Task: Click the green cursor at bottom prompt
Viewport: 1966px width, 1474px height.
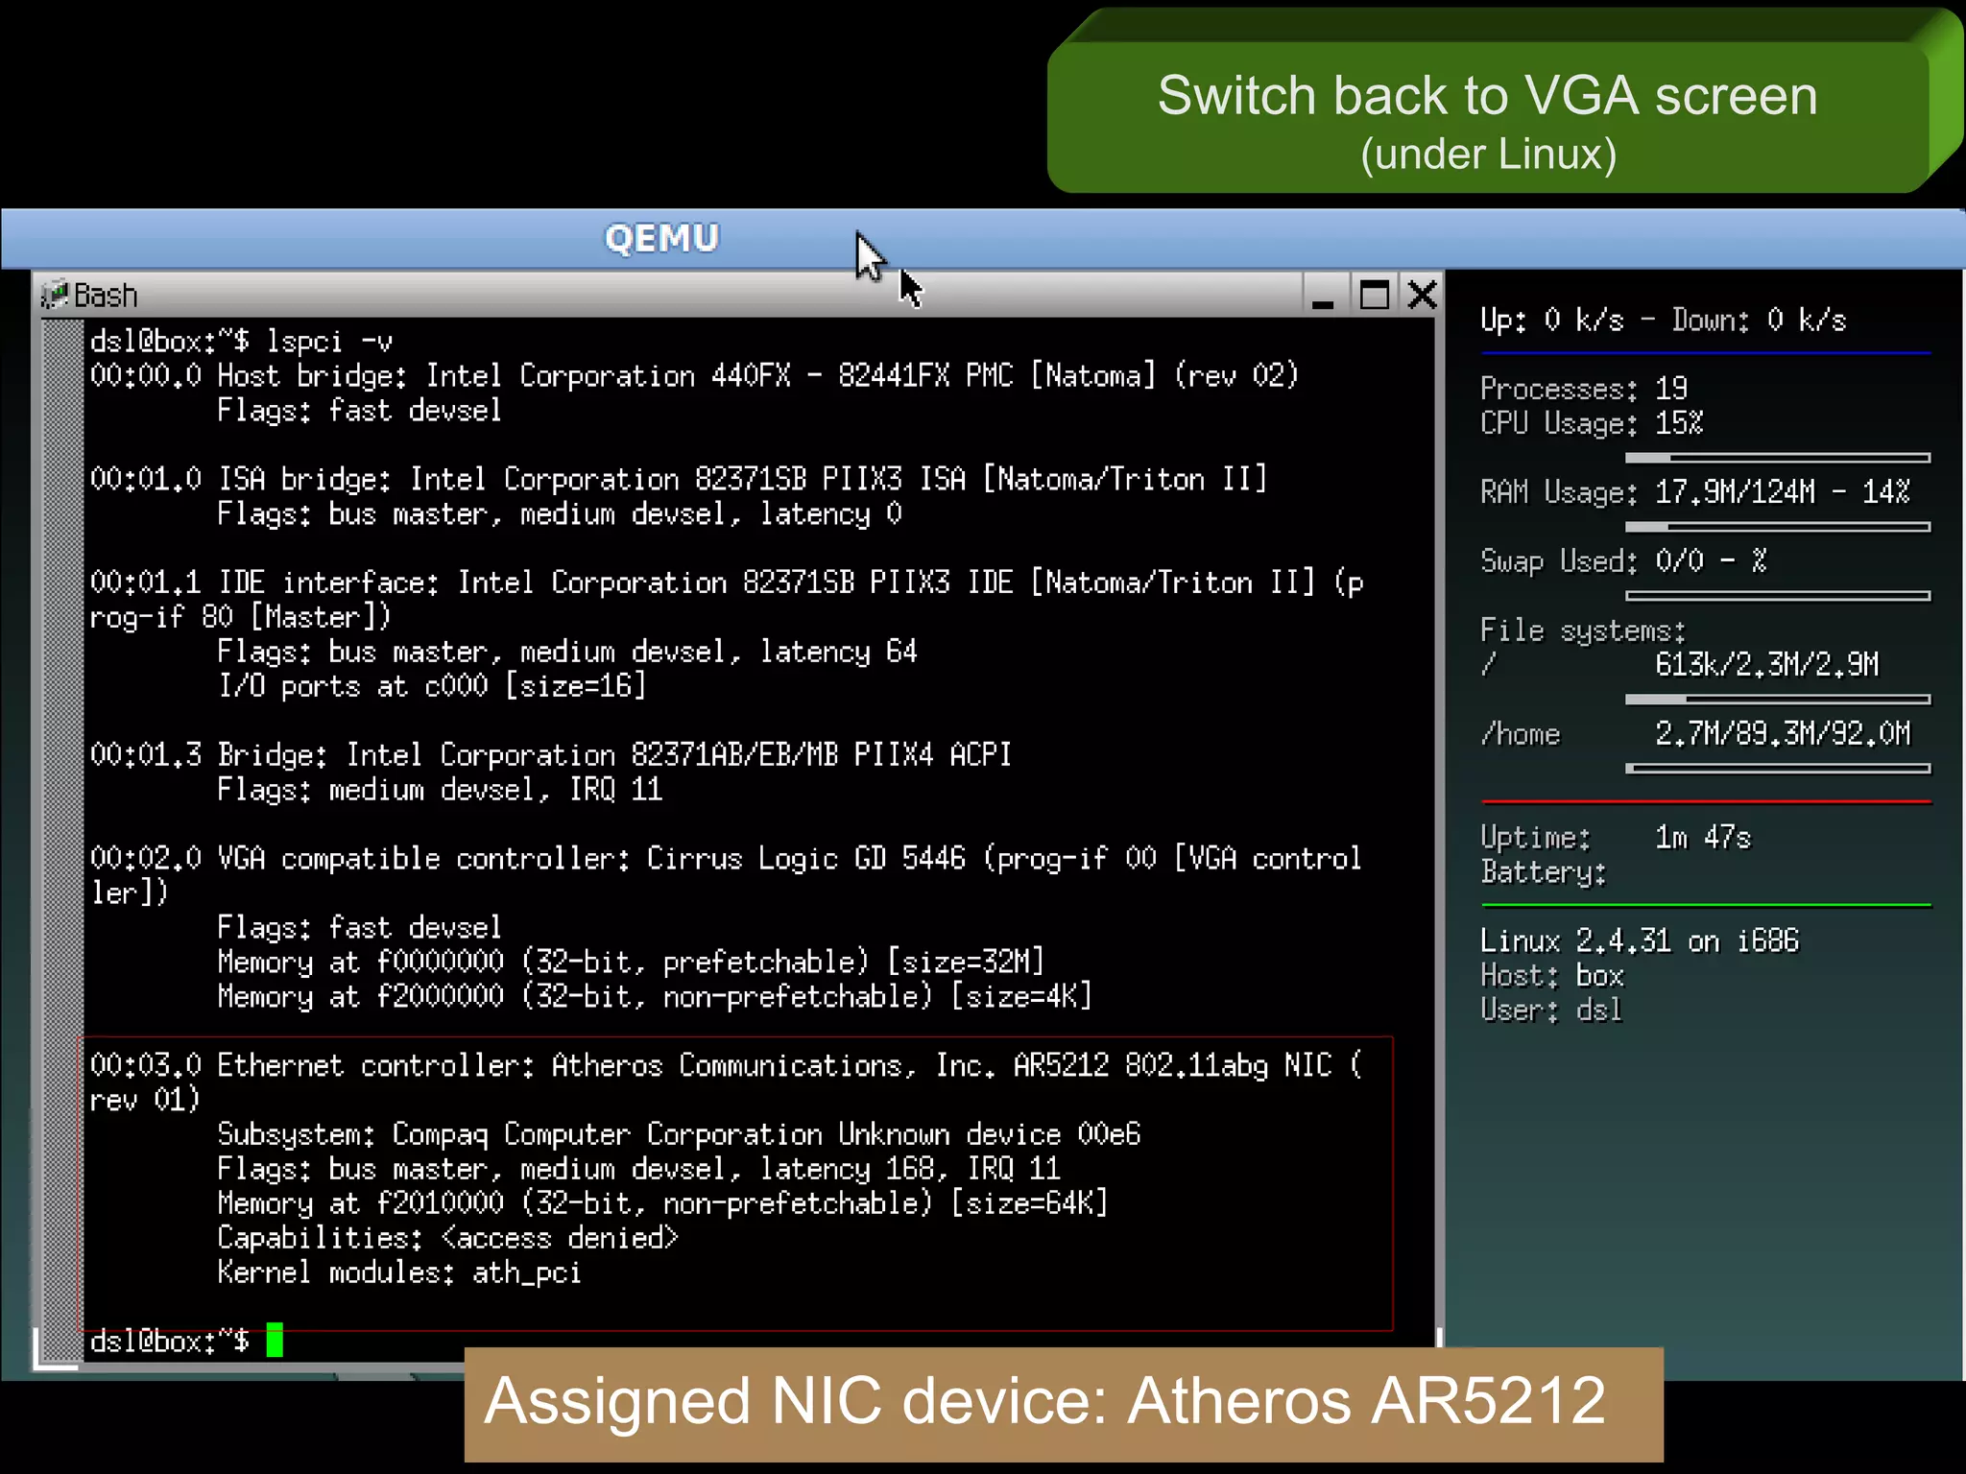Action: coord(275,1340)
